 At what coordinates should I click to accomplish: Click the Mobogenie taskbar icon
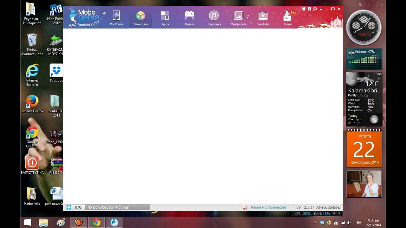tap(114, 223)
